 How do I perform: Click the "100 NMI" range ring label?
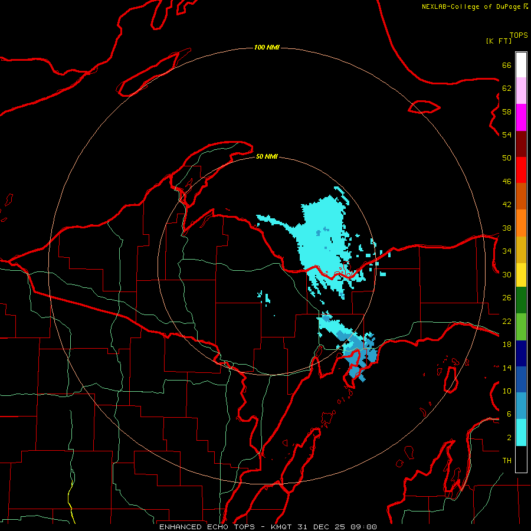pos(267,47)
